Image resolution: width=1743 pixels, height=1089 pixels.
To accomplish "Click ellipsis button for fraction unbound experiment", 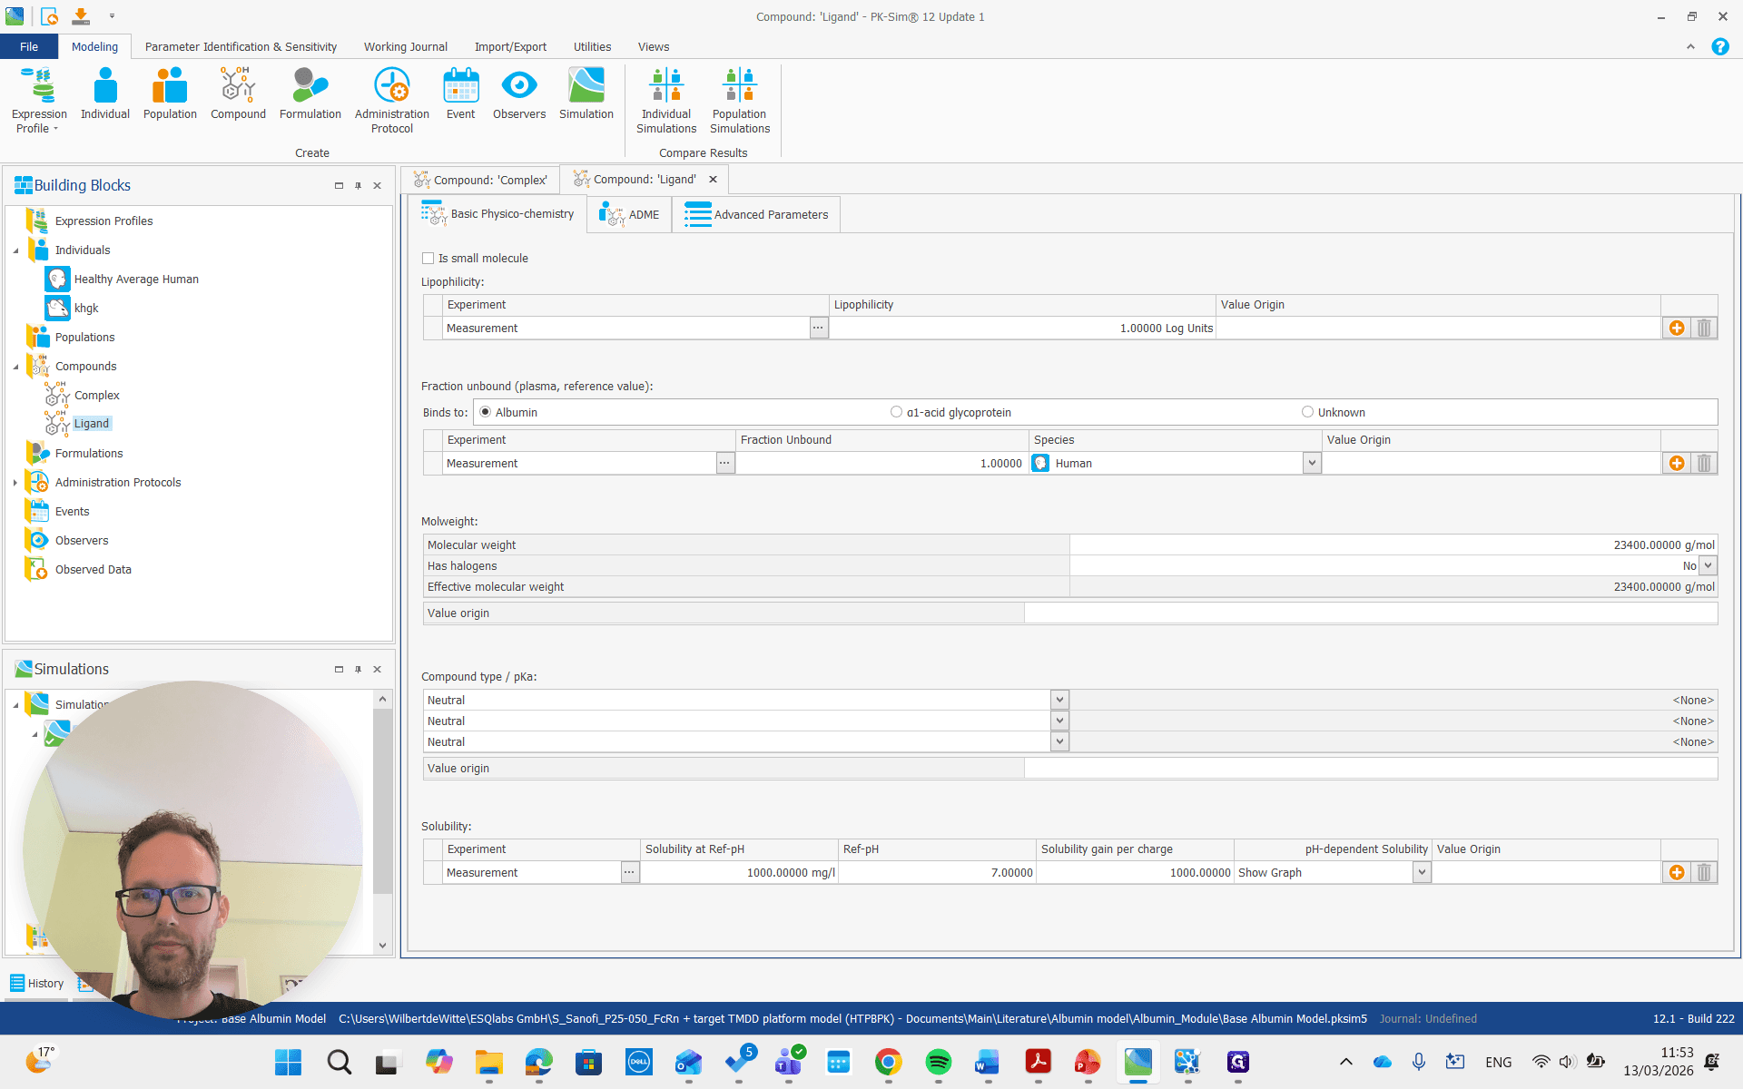I will click(724, 464).
